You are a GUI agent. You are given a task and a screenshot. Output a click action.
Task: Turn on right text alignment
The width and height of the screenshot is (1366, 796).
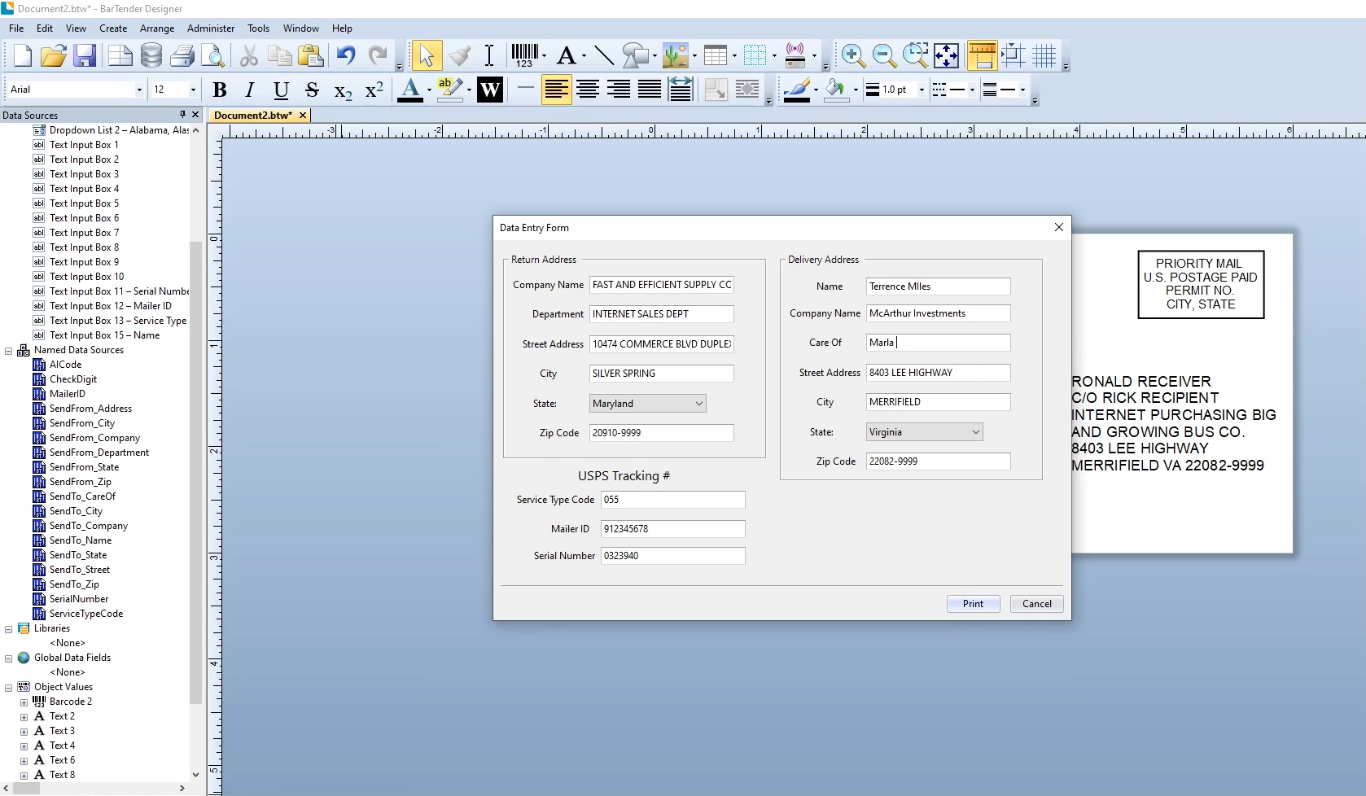[619, 90]
